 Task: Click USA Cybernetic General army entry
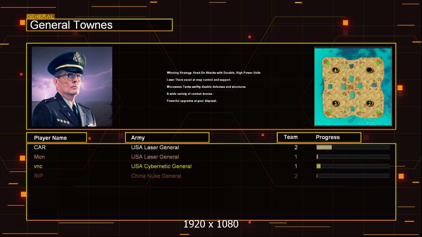(x=161, y=166)
